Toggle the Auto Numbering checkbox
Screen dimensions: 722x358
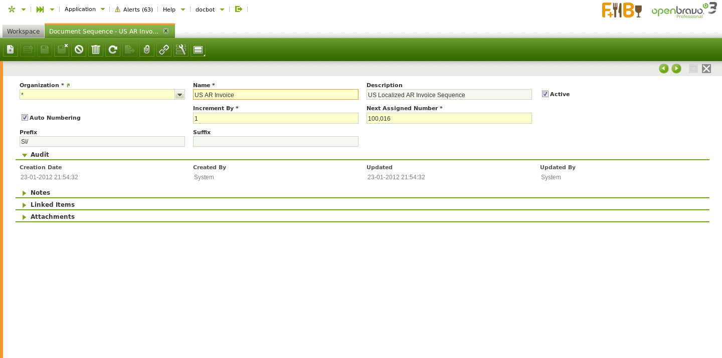coord(25,118)
